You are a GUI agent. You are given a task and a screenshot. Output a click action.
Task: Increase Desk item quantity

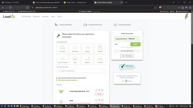102,100
